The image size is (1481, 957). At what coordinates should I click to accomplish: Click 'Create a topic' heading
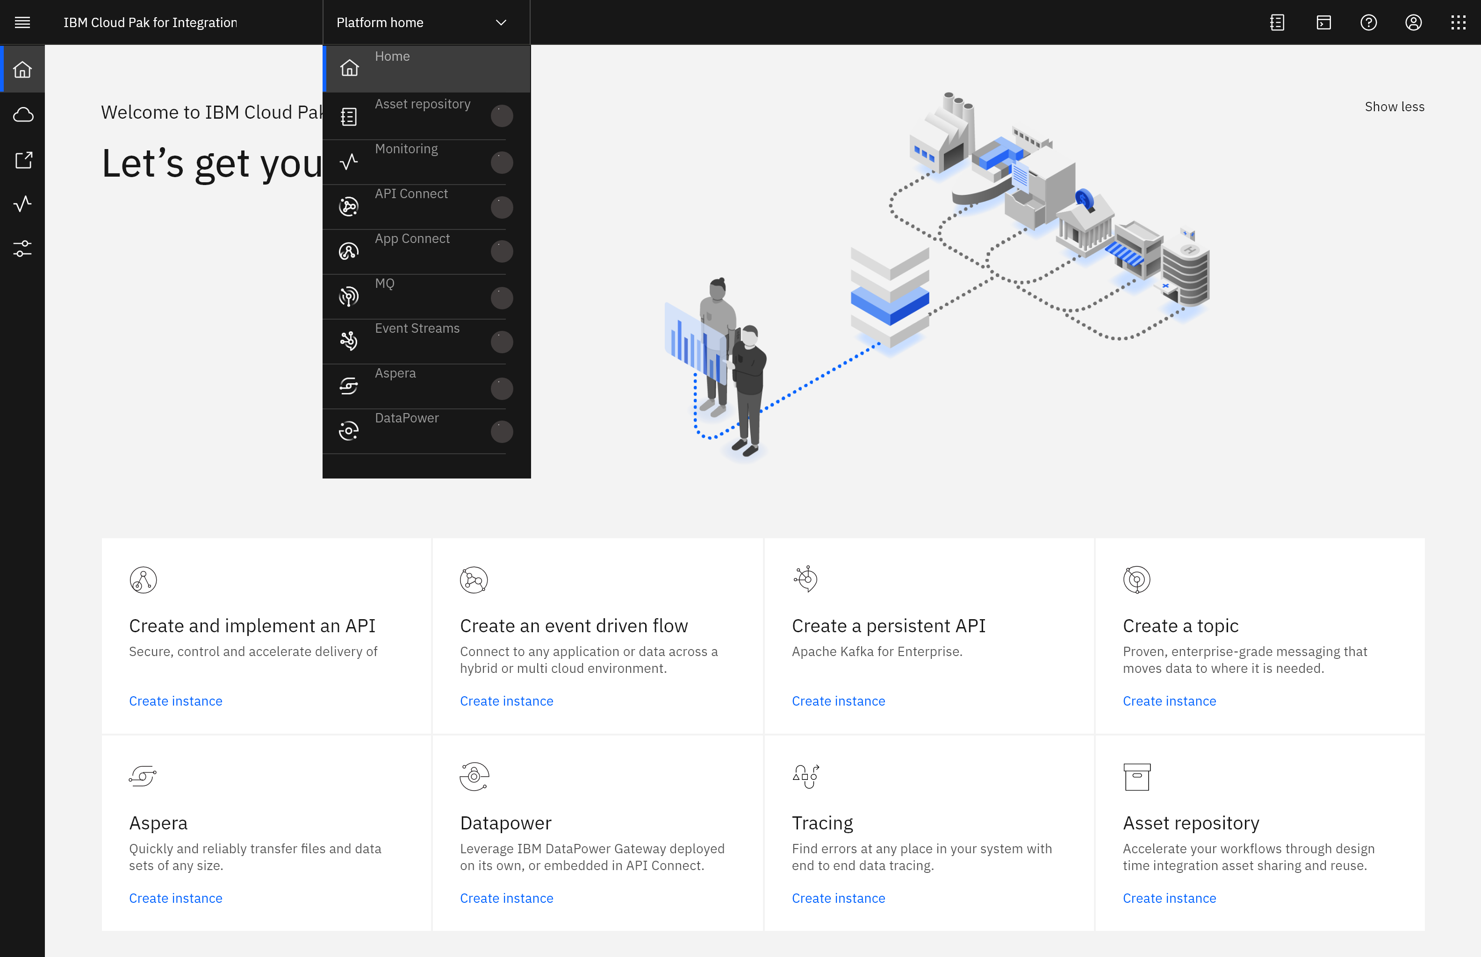click(1180, 625)
